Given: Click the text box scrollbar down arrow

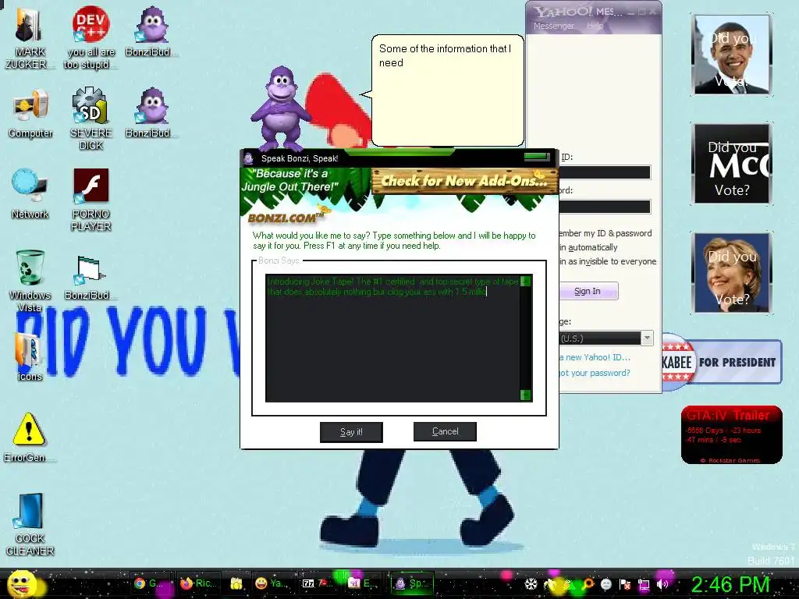Looking at the screenshot, I should coord(526,395).
